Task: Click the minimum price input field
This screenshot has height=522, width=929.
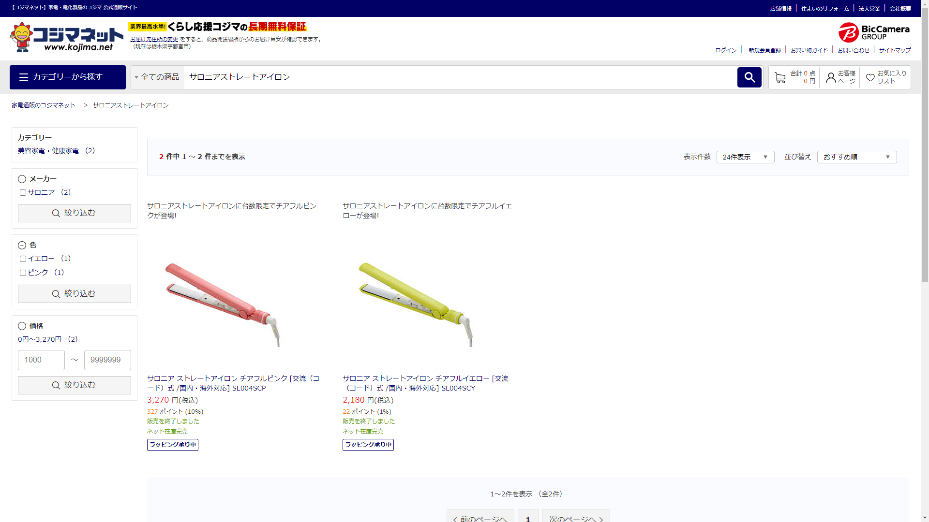Action: click(x=41, y=360)
